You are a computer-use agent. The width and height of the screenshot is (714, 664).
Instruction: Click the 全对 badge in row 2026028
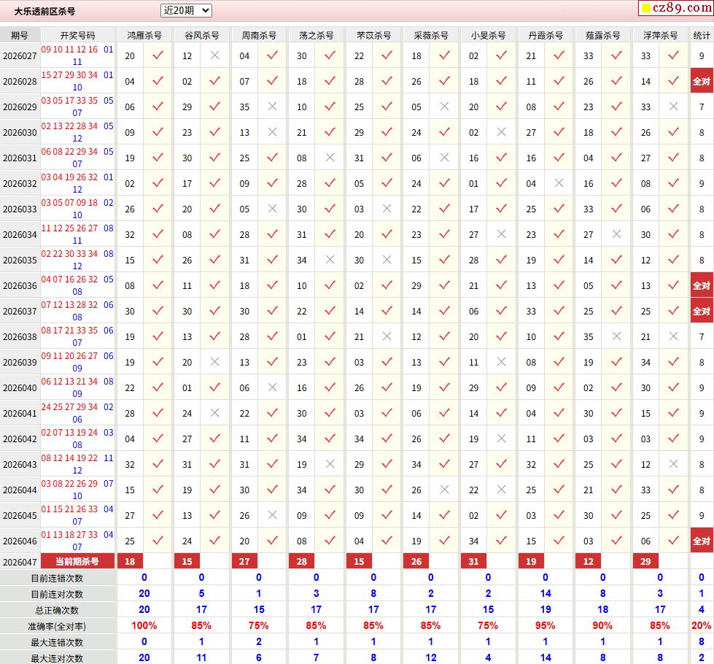click(x=702, y=81)
